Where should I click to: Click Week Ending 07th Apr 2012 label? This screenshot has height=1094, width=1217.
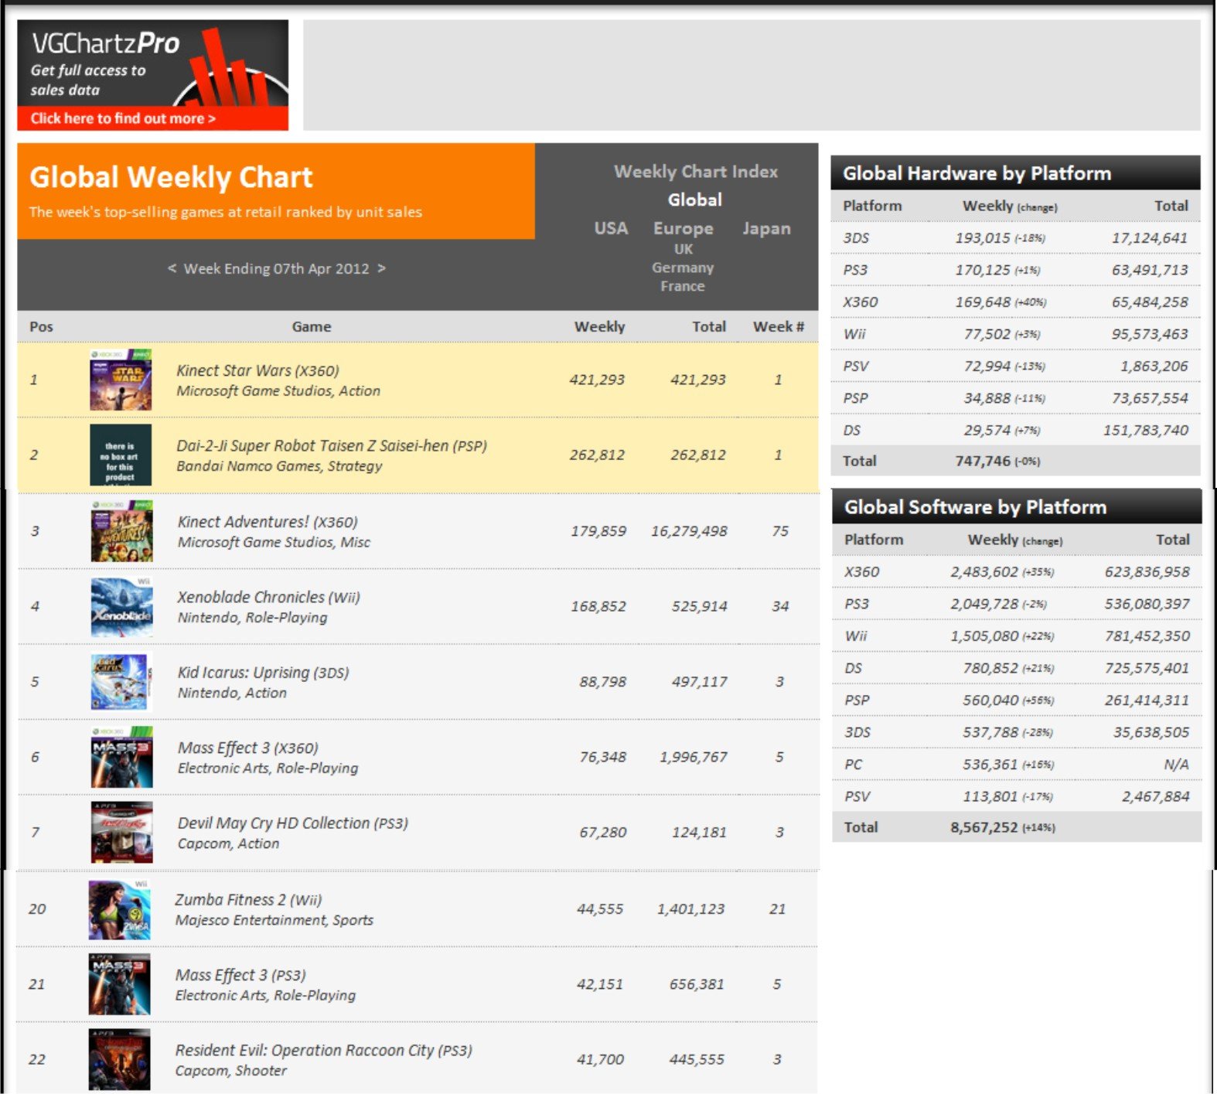pyautogui.click(x=276, y=268)
